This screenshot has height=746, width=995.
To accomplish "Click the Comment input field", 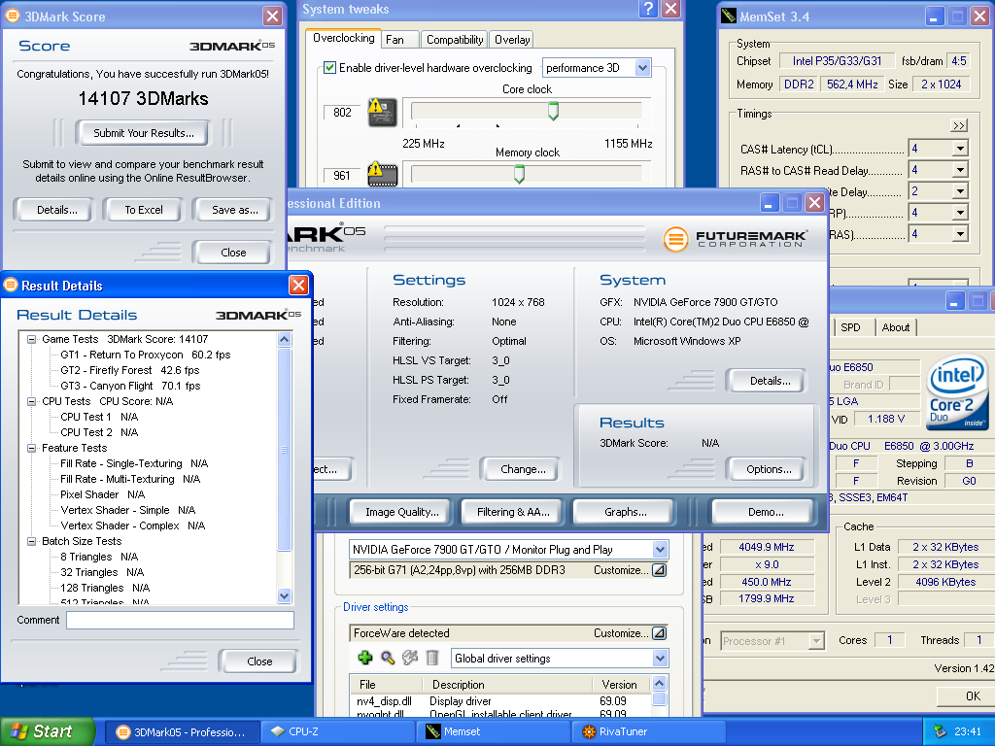I will click(x=180, y=620).
